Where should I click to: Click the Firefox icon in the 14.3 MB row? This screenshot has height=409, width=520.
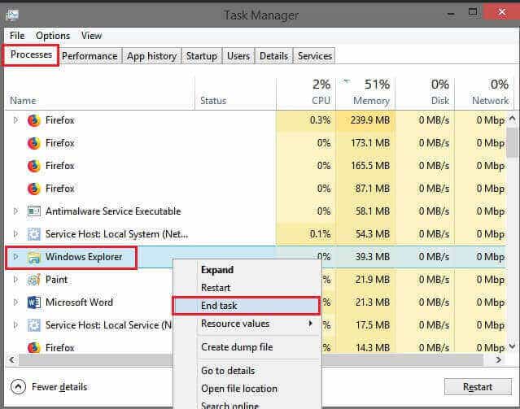[34, 347]
